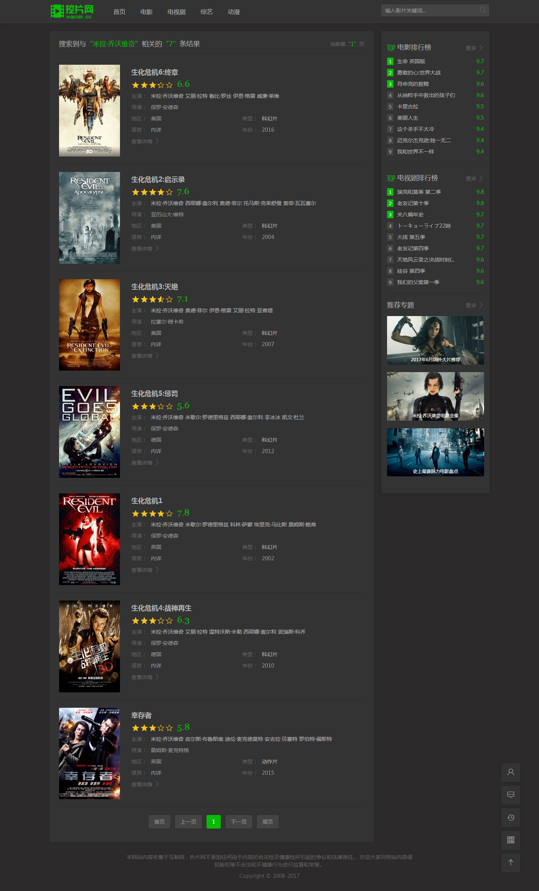Open the 电视剧 navigation item
Screen dimensions: 539x891
click(x=176, y=12)
